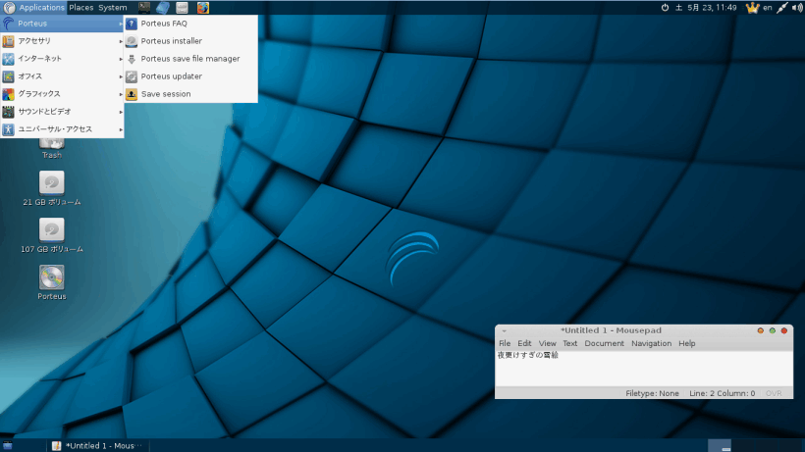Open the volume speaker icon

coord(797,7)
